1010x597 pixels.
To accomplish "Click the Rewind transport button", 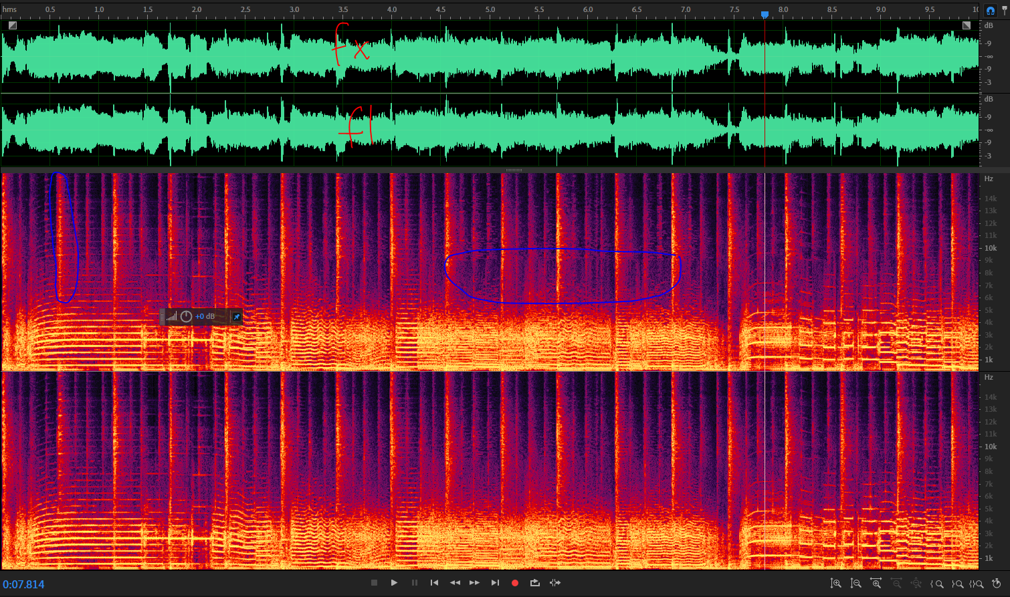I will 455,583.
